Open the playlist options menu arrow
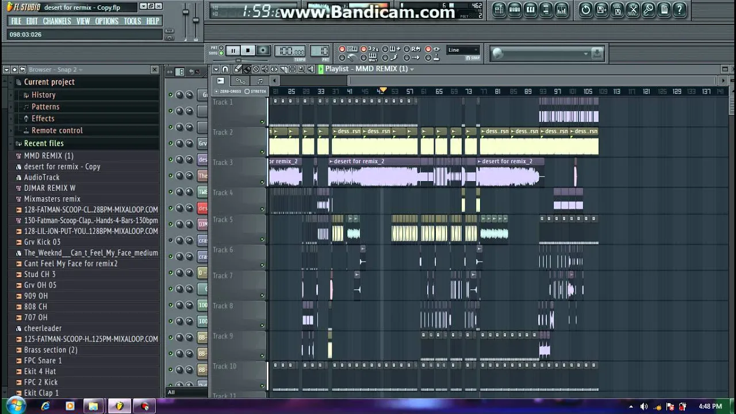The width and height of the screenshot is (736, 414). pos(216,69)
